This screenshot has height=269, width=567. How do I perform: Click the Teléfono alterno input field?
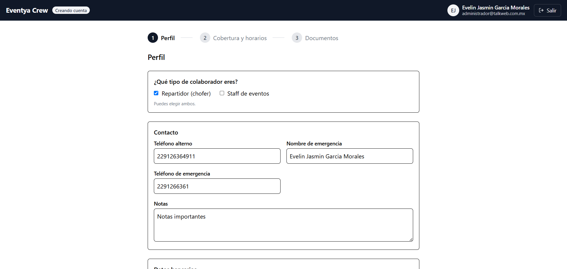coord(217,156)
